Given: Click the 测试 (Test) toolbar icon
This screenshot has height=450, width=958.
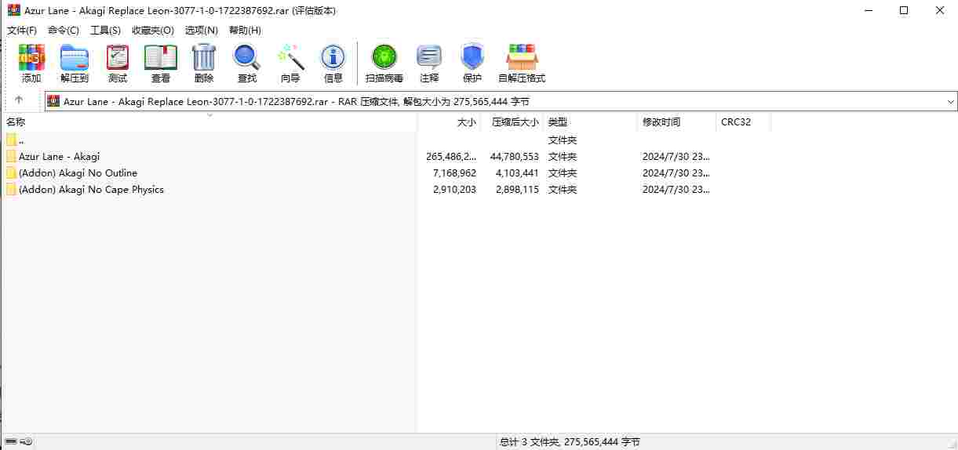Looking at the screenshot, I should 118,57.
